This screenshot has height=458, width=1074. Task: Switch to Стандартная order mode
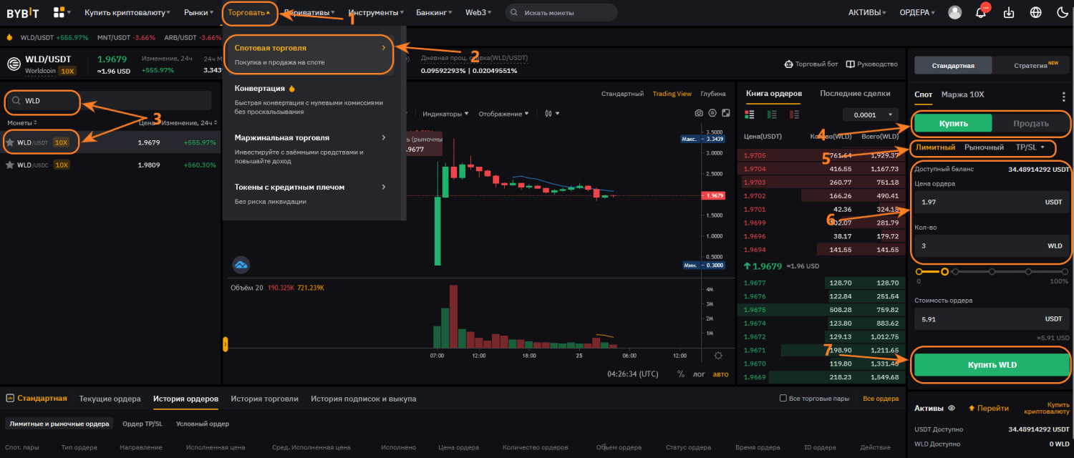[x=953, y=65]
